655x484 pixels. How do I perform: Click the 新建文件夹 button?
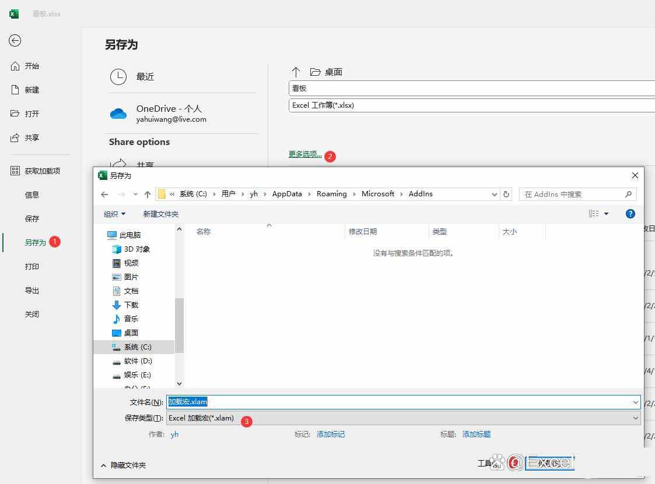pyautogui.click(x=161, y=214)
